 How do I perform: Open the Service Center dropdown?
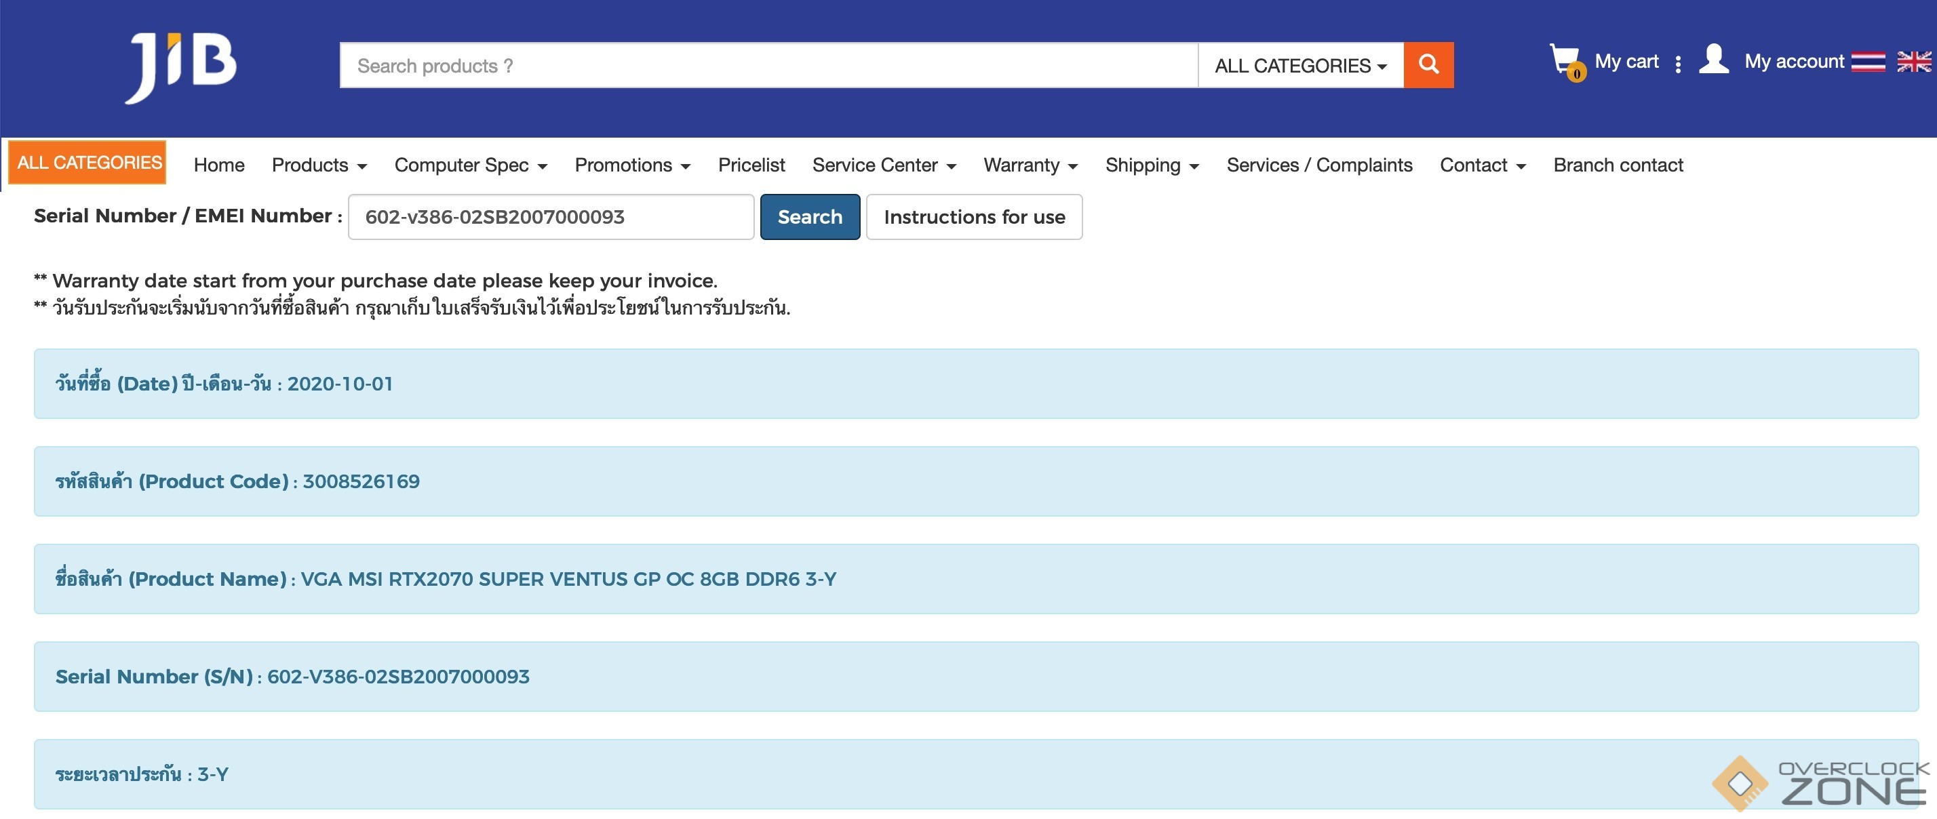(884, 165)
